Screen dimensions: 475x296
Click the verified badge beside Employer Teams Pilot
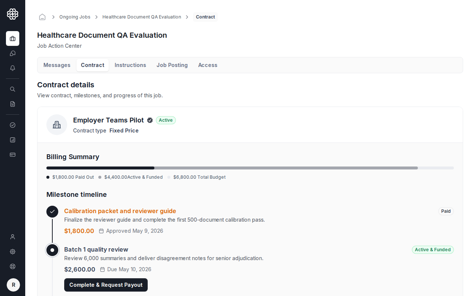point(150,120)
